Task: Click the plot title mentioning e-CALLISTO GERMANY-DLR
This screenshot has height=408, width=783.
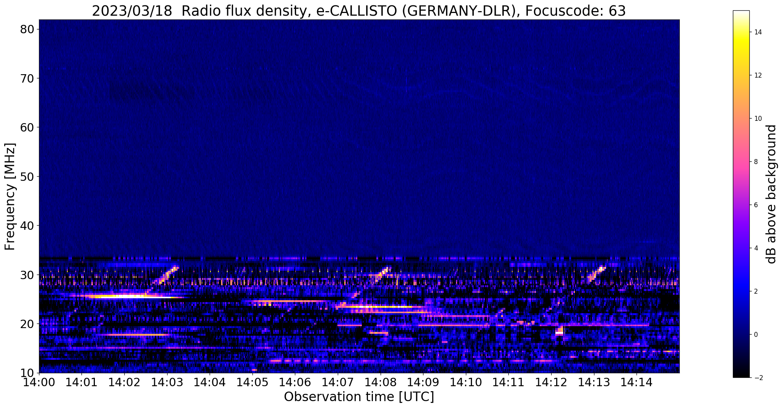Action: coord(359,11)
